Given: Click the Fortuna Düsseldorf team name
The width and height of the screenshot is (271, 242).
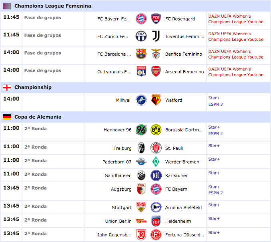Looking at the screenshot, I should 185,235.
